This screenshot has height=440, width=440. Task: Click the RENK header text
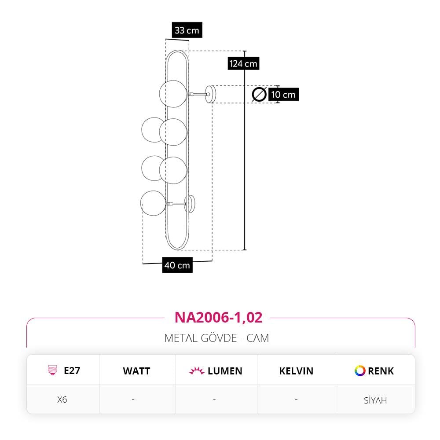click(381, 371)
